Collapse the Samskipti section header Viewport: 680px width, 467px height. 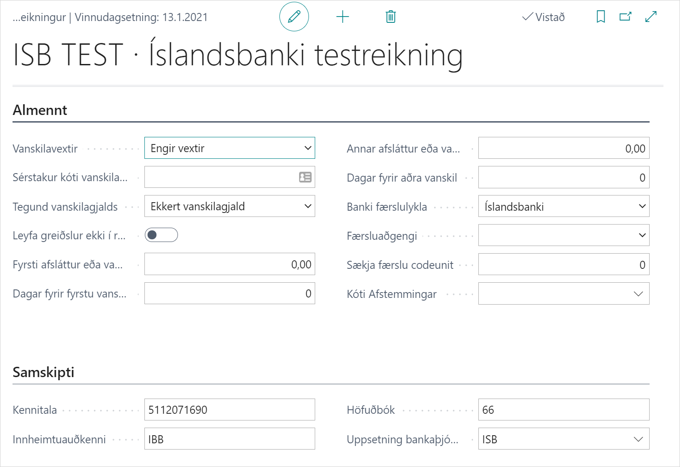click(x=43, y=372)
